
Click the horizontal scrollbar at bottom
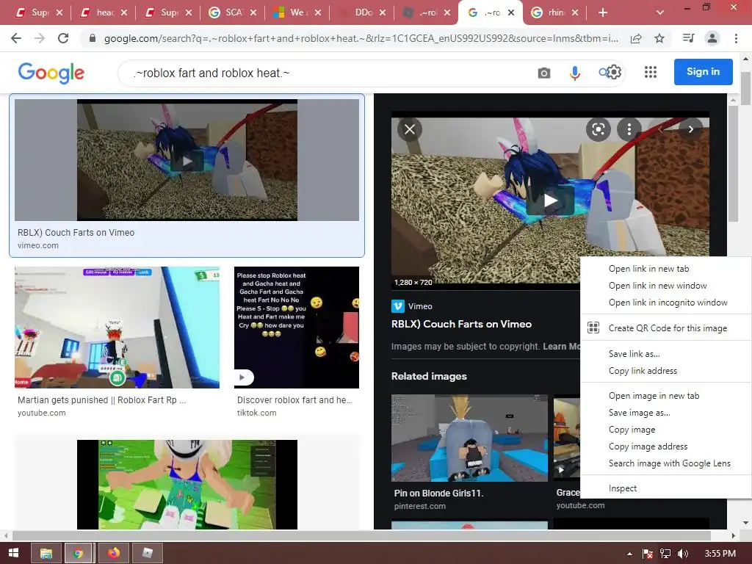[361, 535]
